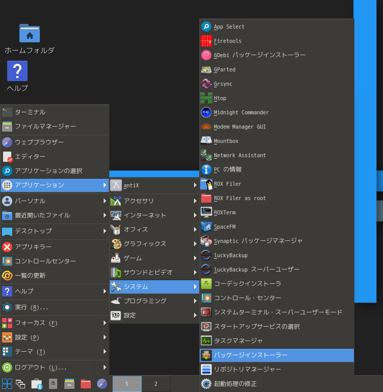The image size is (383, 392).
Task: Open テーマ (T) menu entry
Action: (x=55, y=352)
